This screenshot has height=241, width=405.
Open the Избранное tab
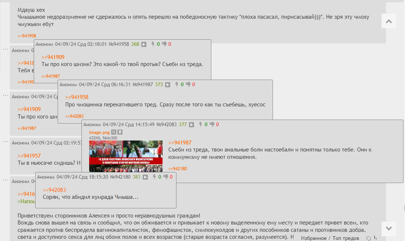(x=313, y=238)
